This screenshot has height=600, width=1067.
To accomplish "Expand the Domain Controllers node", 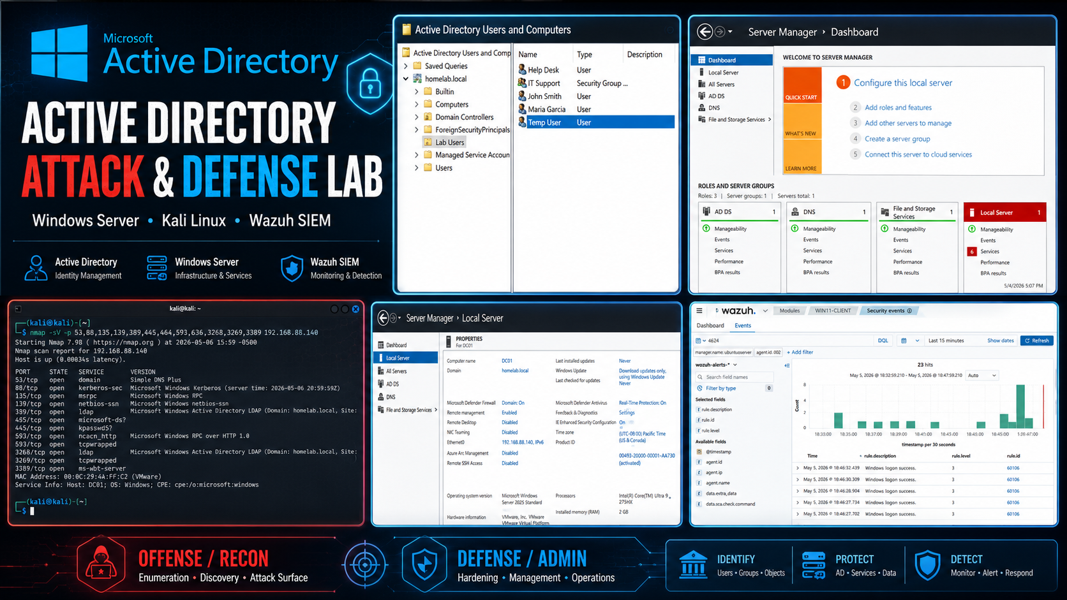I will [x=417, y=117].
